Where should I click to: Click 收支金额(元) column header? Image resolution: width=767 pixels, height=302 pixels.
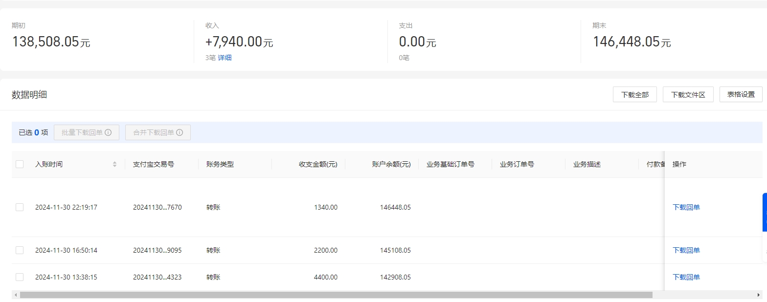[318, 164]
